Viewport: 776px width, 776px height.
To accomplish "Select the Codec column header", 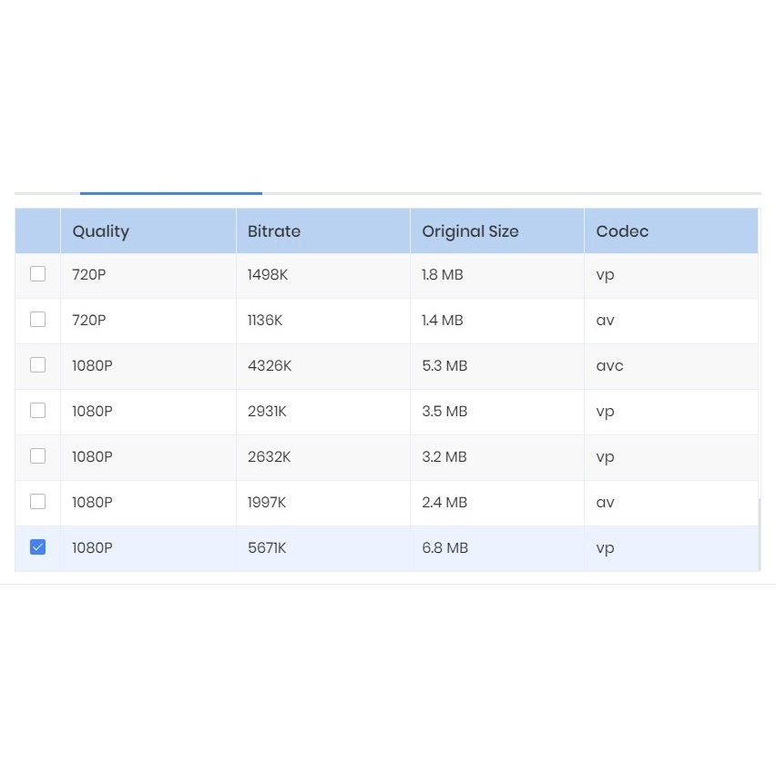I will (x=622, y=231).
